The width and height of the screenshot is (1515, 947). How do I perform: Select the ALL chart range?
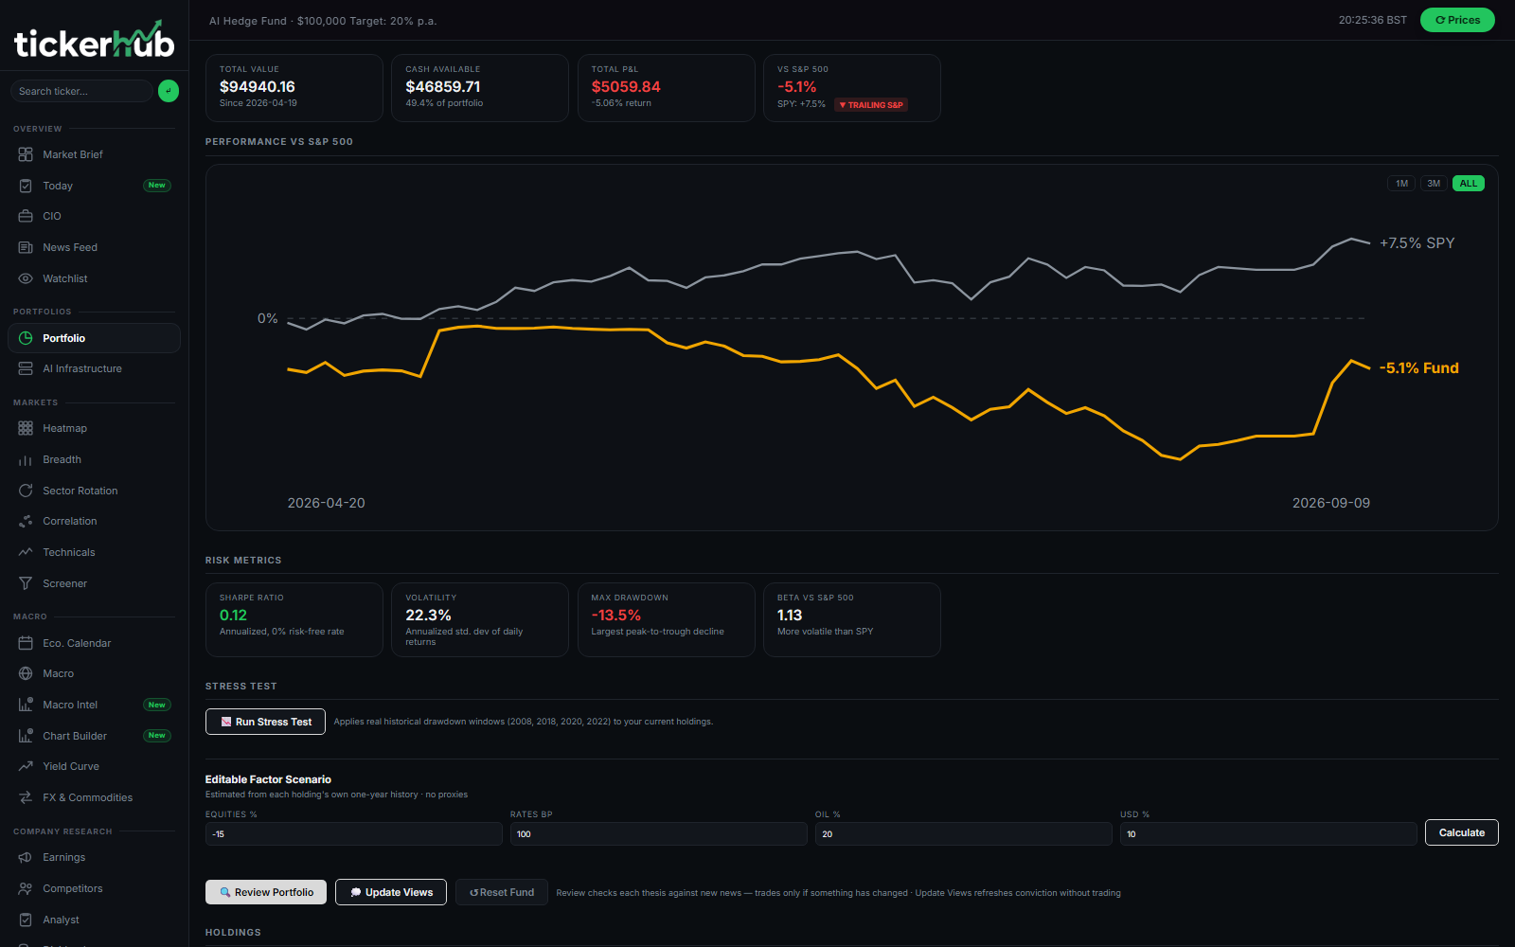(1469, 184)
